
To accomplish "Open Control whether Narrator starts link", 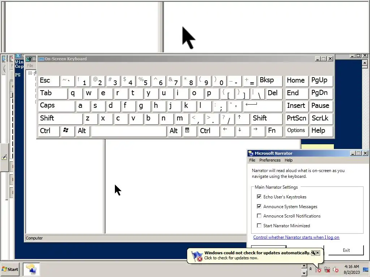I will tap(296, 237).
